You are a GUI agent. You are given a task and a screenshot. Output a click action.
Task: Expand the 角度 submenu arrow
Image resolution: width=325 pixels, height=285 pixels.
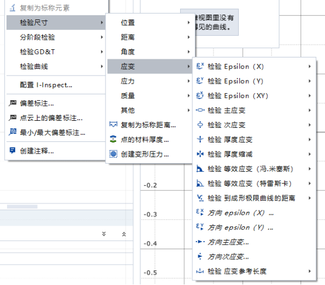[x=189, y=52]
